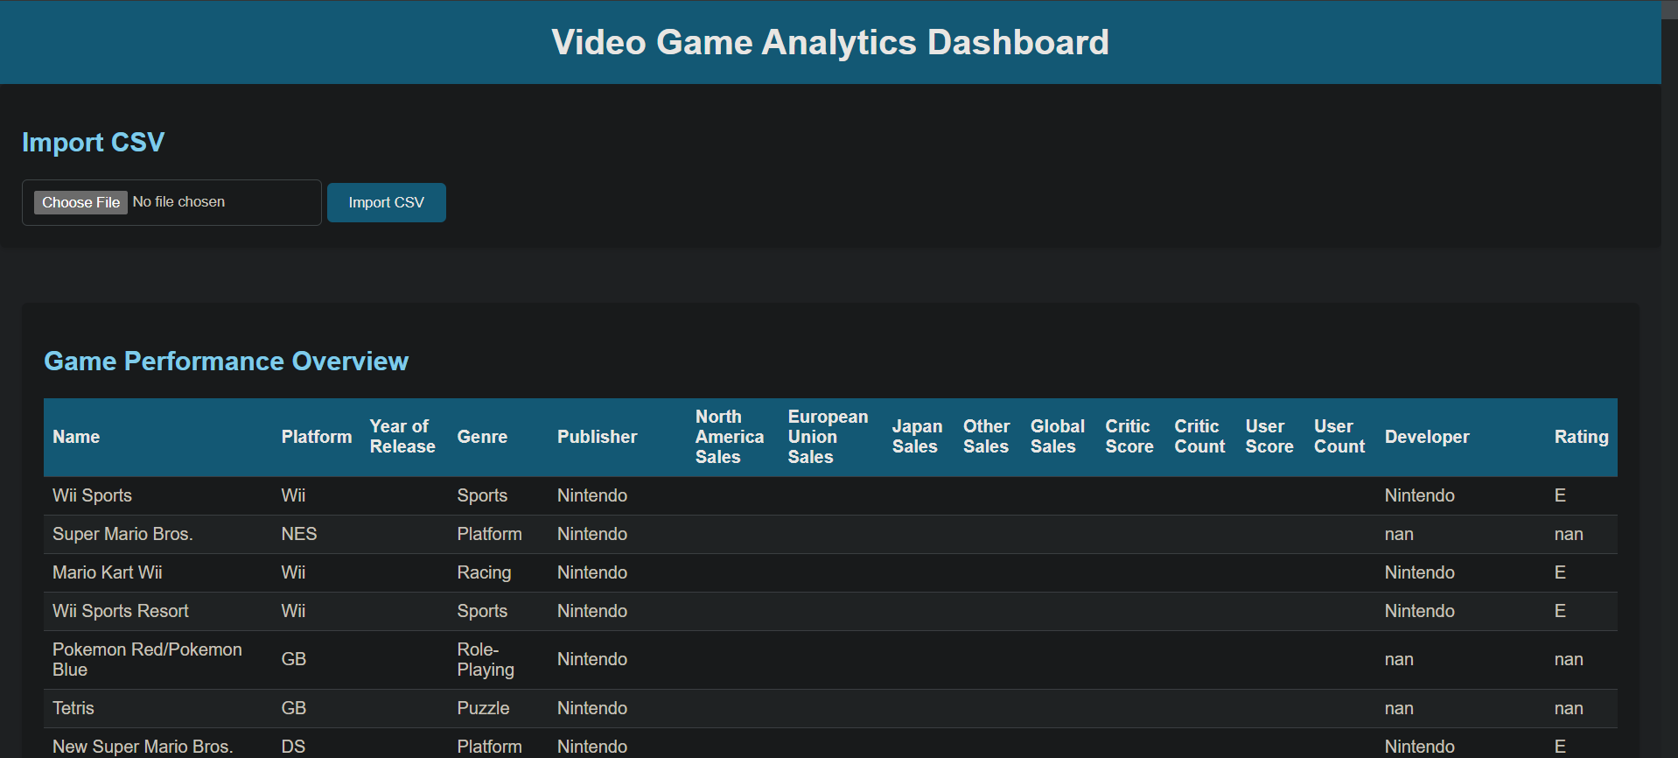Click the Platform column header

tap(317, 437)
